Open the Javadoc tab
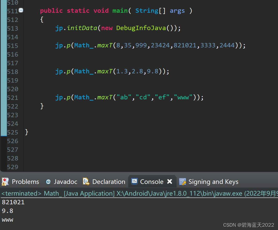Image resolution: width=278 pixels, height=230 pixels. (62, 182)
